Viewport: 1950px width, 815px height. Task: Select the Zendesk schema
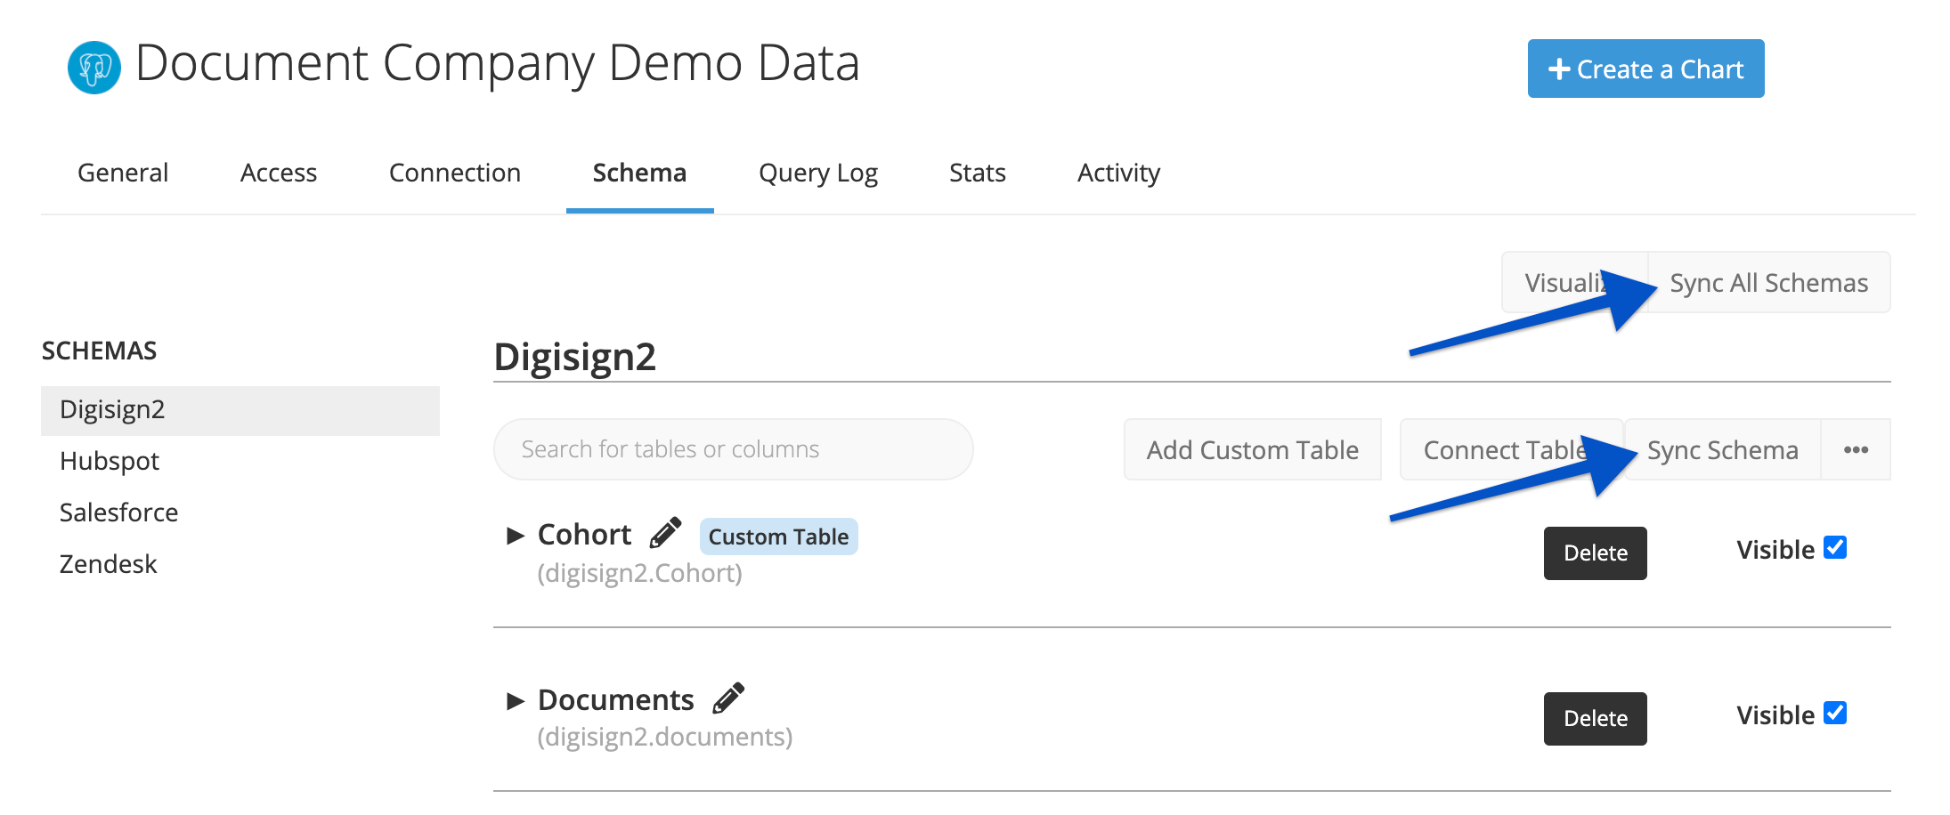(x=109, y=564)
